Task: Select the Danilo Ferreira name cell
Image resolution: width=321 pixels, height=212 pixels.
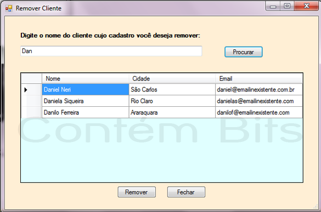Action: pyautogui.click(x=86, y=112)
